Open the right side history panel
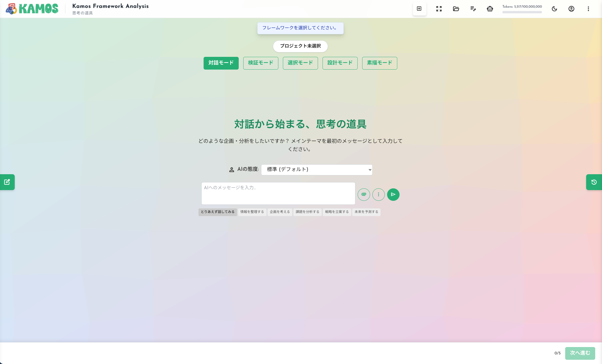Image resolution: width=602 pixels, height=364 pixels. click(594, 182)
